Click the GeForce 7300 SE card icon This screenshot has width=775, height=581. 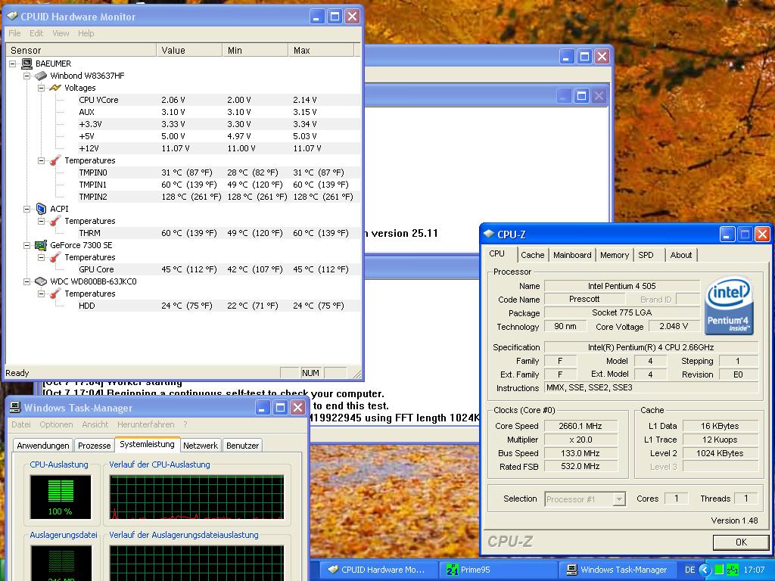41,245
